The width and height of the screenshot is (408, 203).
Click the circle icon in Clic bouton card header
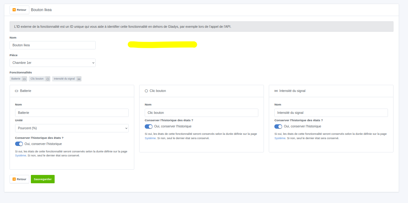[146, 91]
